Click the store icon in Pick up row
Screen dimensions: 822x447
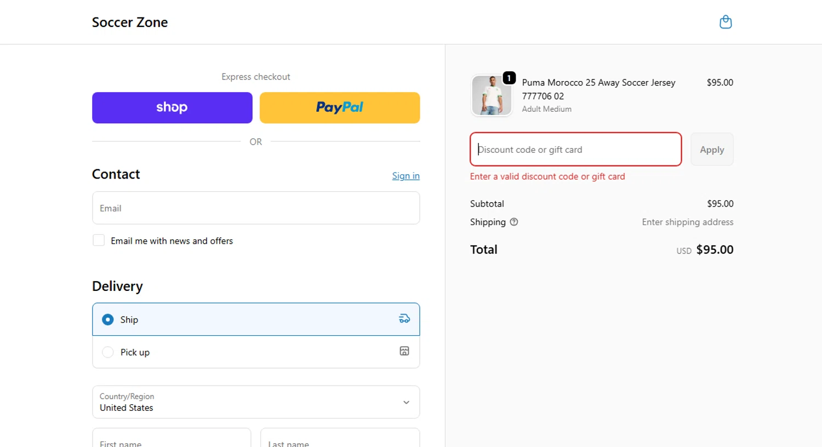404,351
